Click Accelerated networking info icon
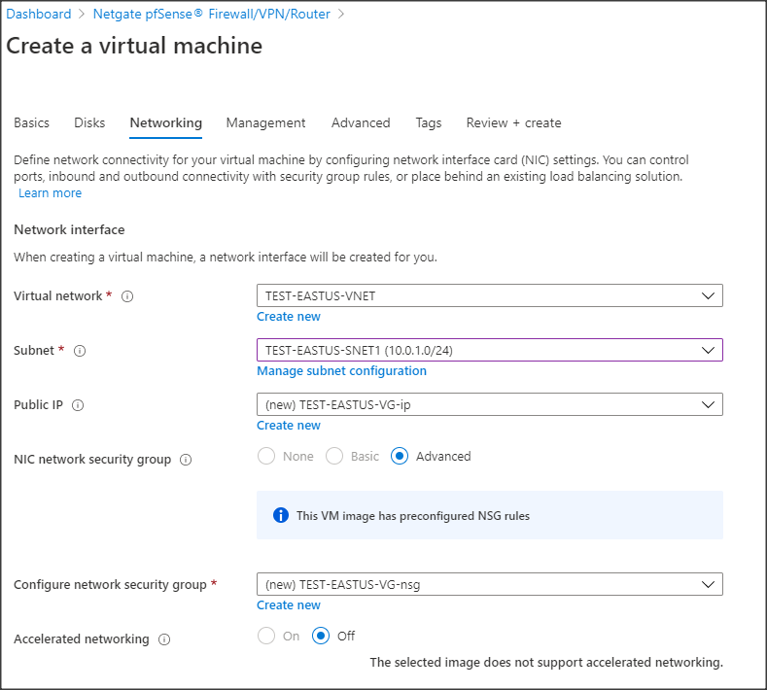The image size is (767, 690). pos(164,639)
